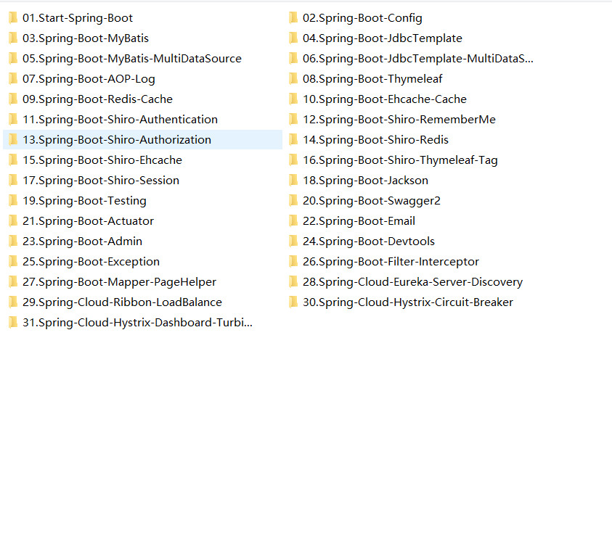612x541 pixels.
Task: Click the highlighted name "13.Spring-Boot-Shiro-Authorization"
Action: 117,140
